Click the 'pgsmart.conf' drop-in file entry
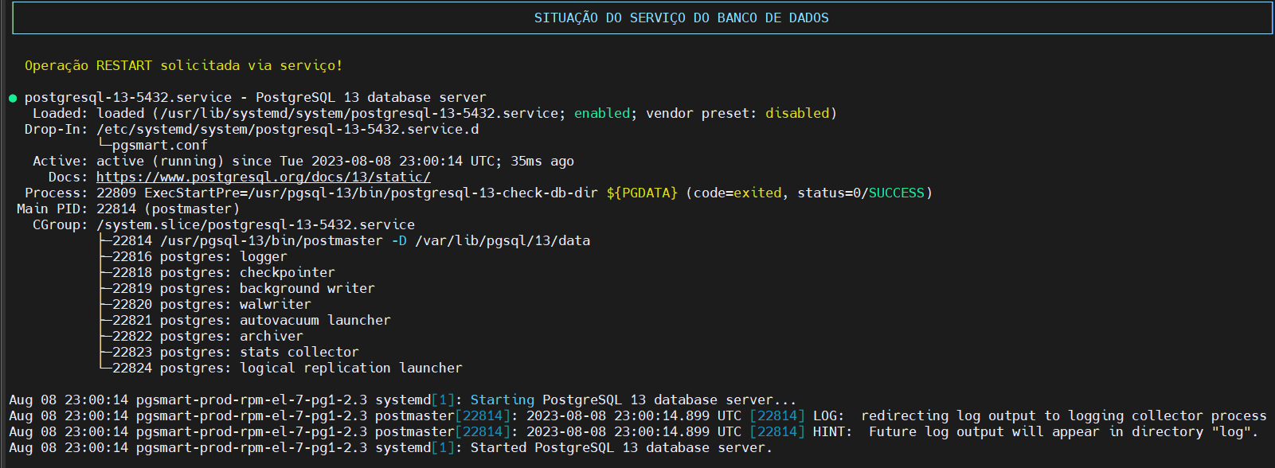 (x=160, y=145)
